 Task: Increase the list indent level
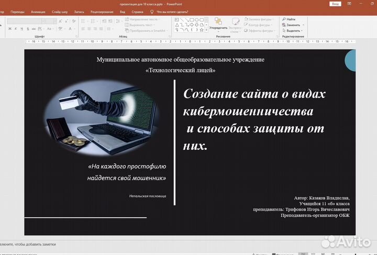point(110,21)
